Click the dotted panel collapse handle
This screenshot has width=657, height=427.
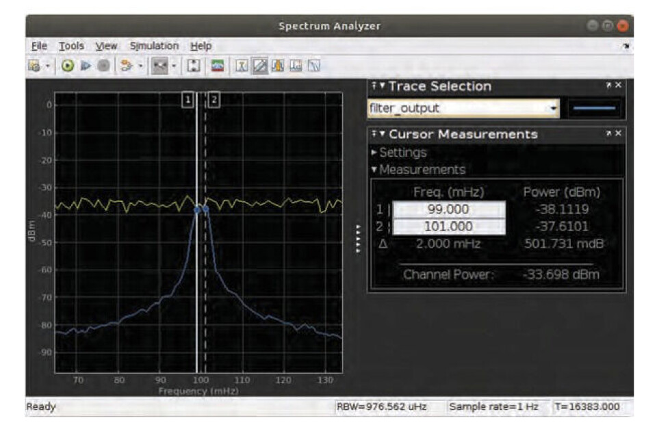pos(358,238)
